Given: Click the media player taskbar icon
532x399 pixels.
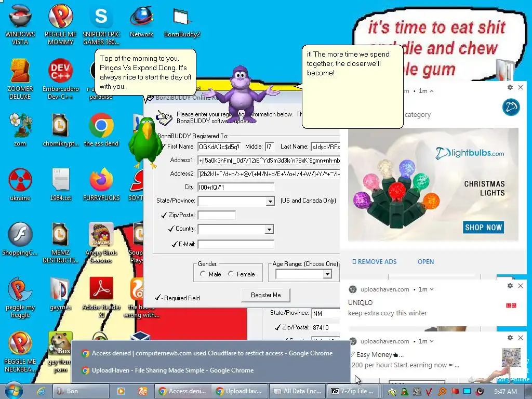Looking at the screenshot, I should (121, 391).
